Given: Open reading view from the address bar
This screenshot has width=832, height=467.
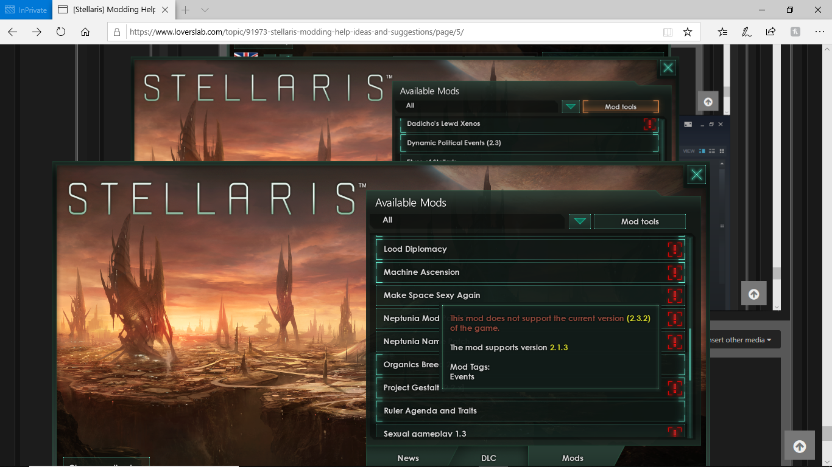Looking at the screenshot, I should pyautogui.click(x=668, y=32).
